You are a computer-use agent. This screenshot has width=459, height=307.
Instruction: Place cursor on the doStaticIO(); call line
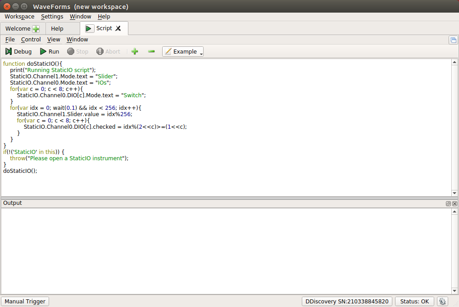click(20, 171)
